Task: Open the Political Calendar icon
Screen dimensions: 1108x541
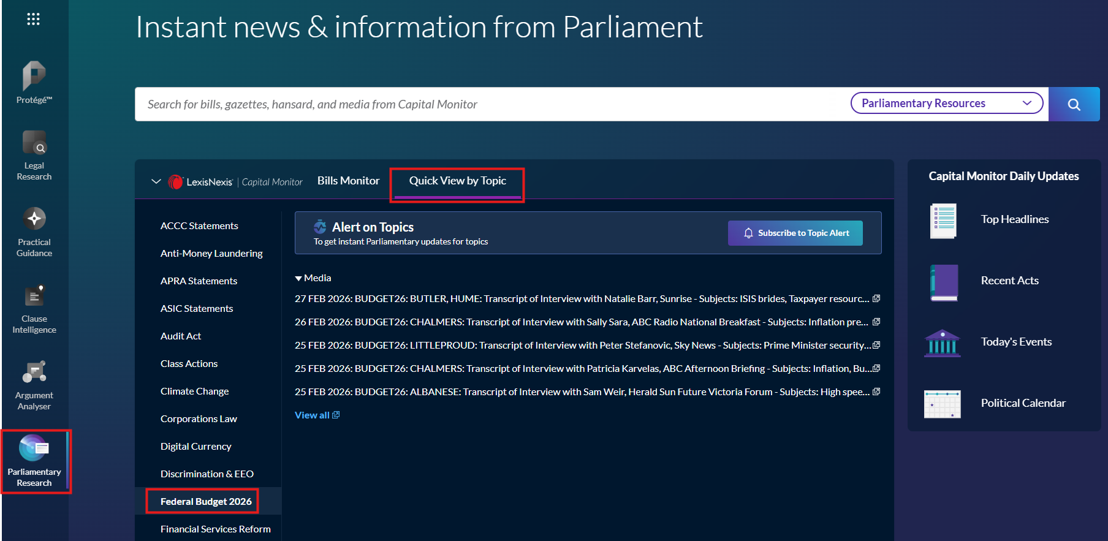Action: [942, 404]
